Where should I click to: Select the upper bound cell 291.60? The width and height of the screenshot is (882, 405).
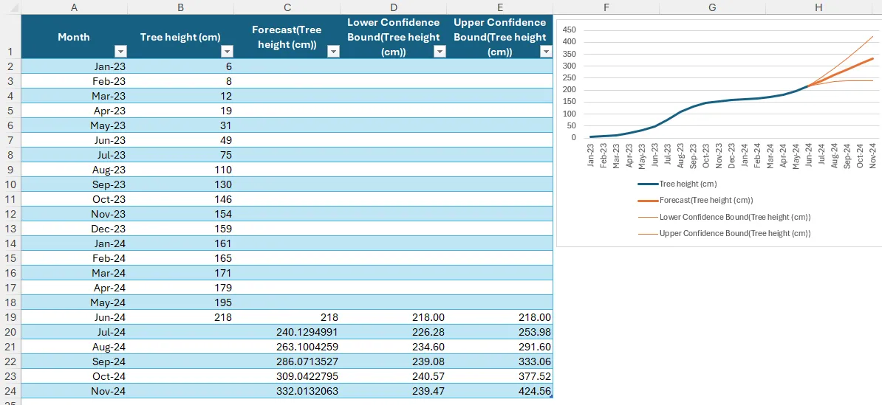coord(500,347)
